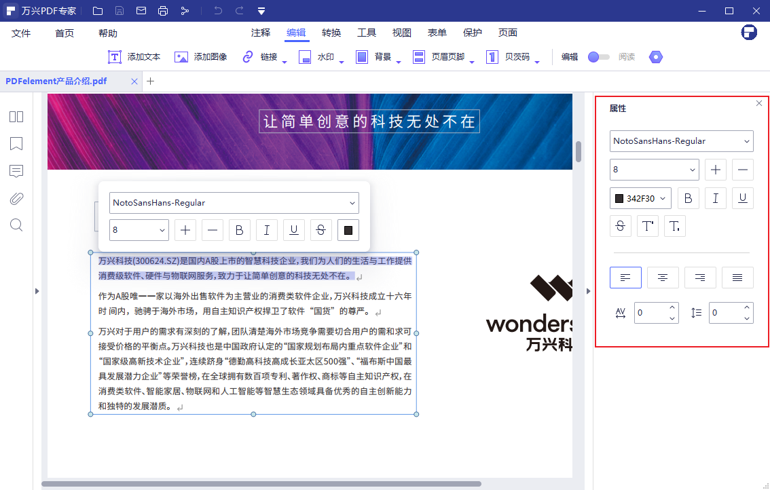Screen dimensions: 770x490
Task: Toggle underline in the floating text toolbar
Action: point(293,230)
